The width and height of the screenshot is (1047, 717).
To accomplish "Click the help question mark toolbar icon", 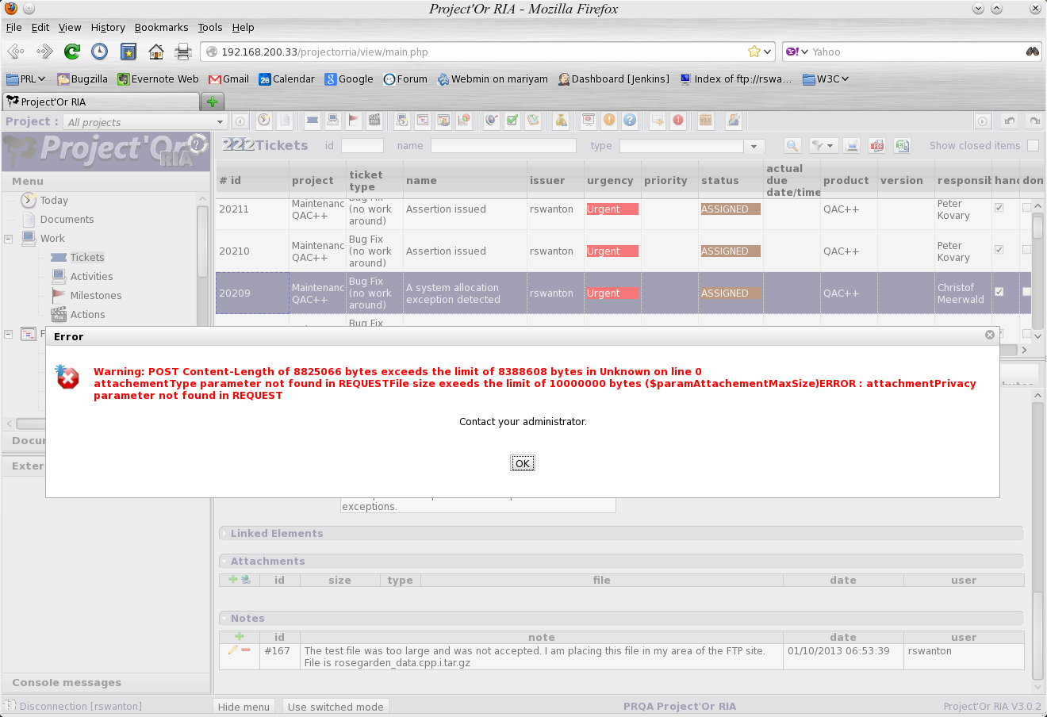I will [630, 121].
